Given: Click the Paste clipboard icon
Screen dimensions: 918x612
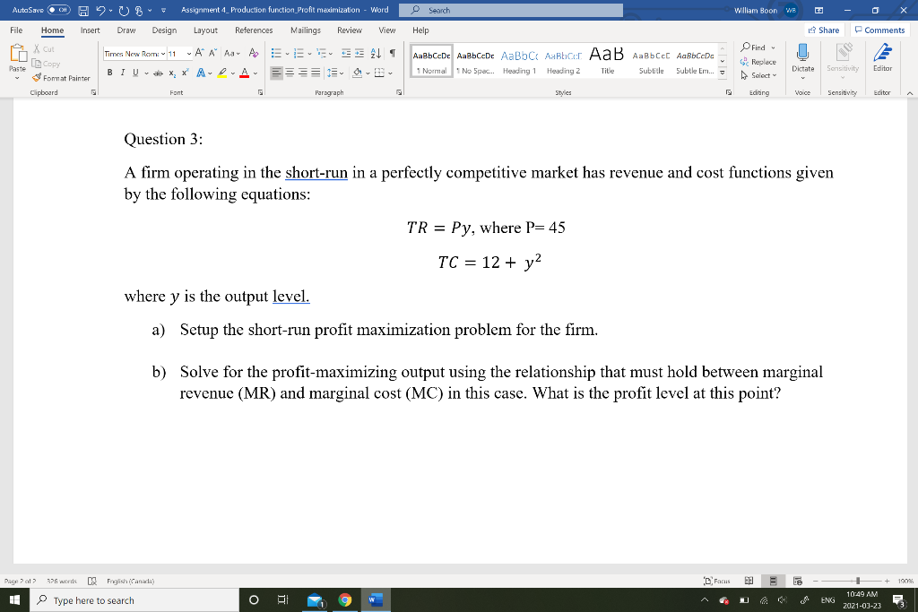Looking at the screenshot, I should pyautogui.click(x=18, y=53).
